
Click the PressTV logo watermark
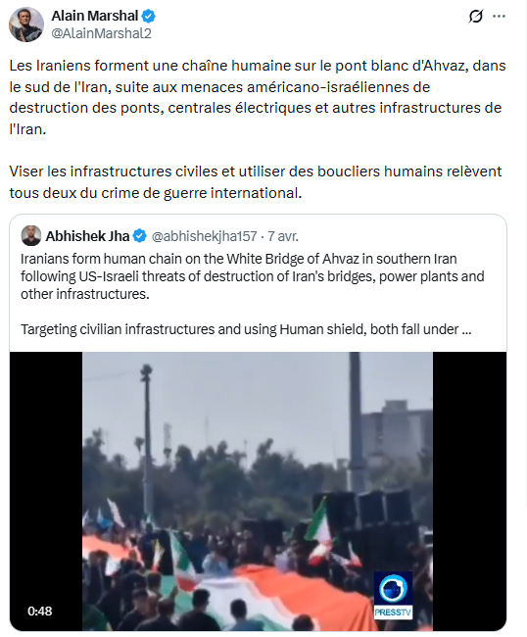pyautogui.click(x=393, y=596)
